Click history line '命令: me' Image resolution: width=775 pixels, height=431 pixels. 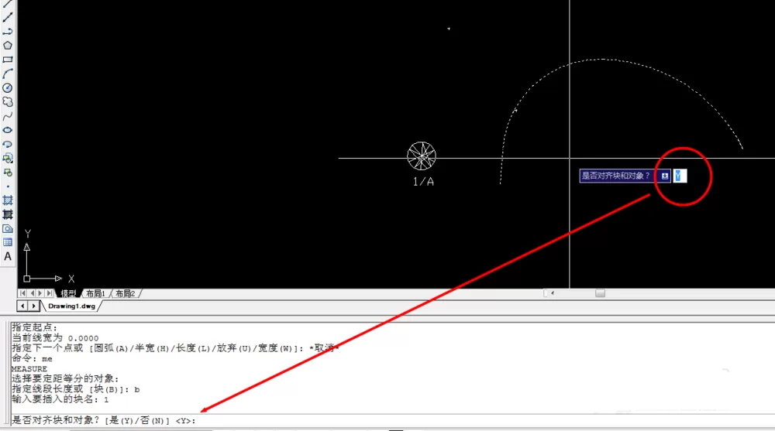tap(32, 358)
